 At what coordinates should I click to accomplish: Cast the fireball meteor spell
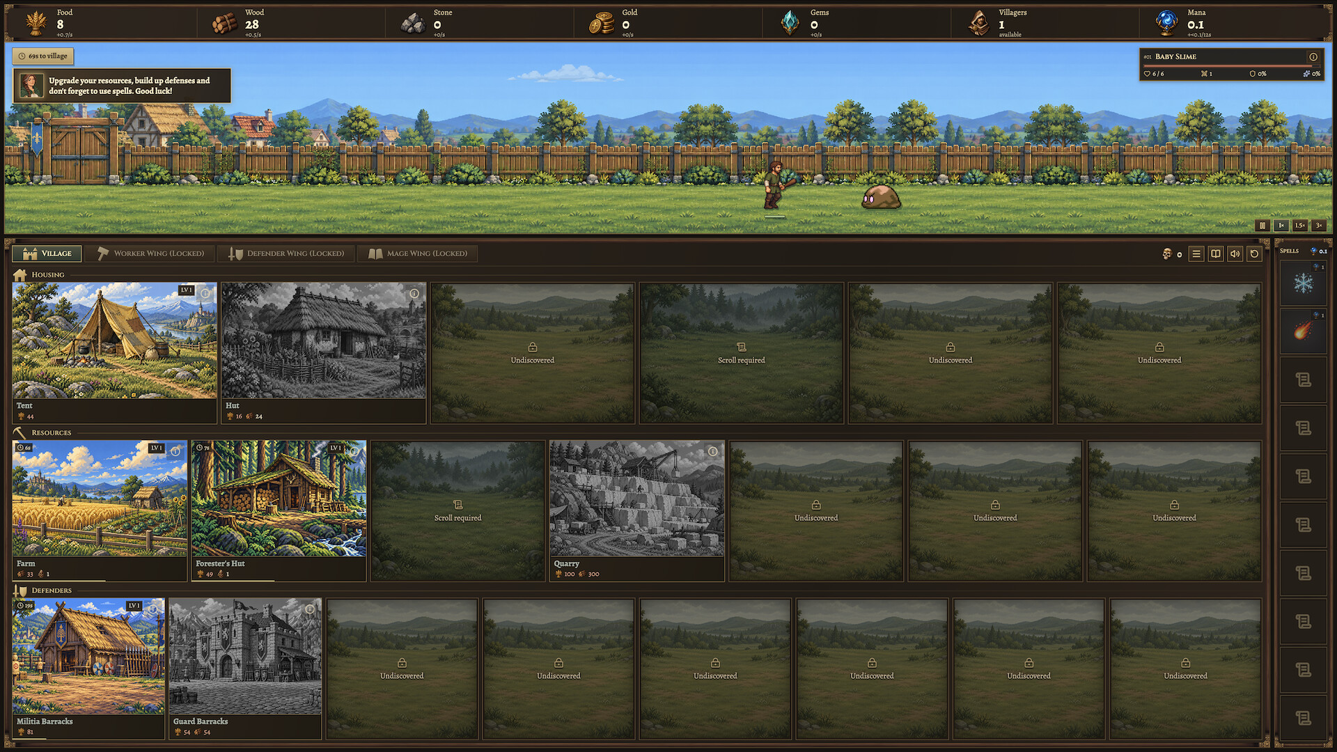pos(1303,331)
